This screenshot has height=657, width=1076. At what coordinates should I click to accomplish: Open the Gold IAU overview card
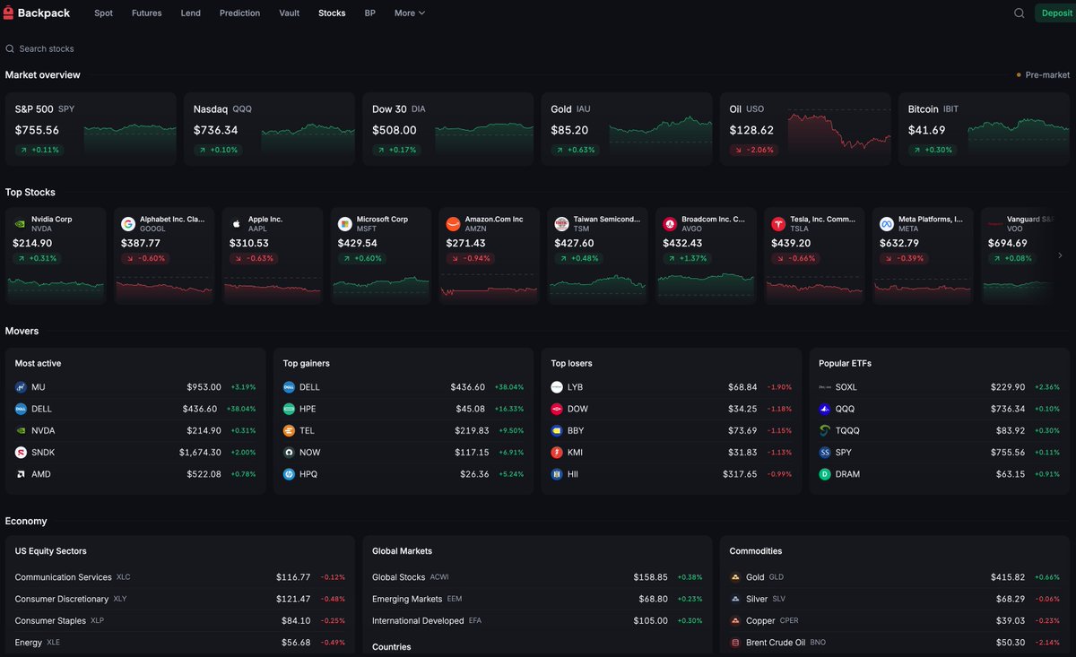tap(627, 129)
